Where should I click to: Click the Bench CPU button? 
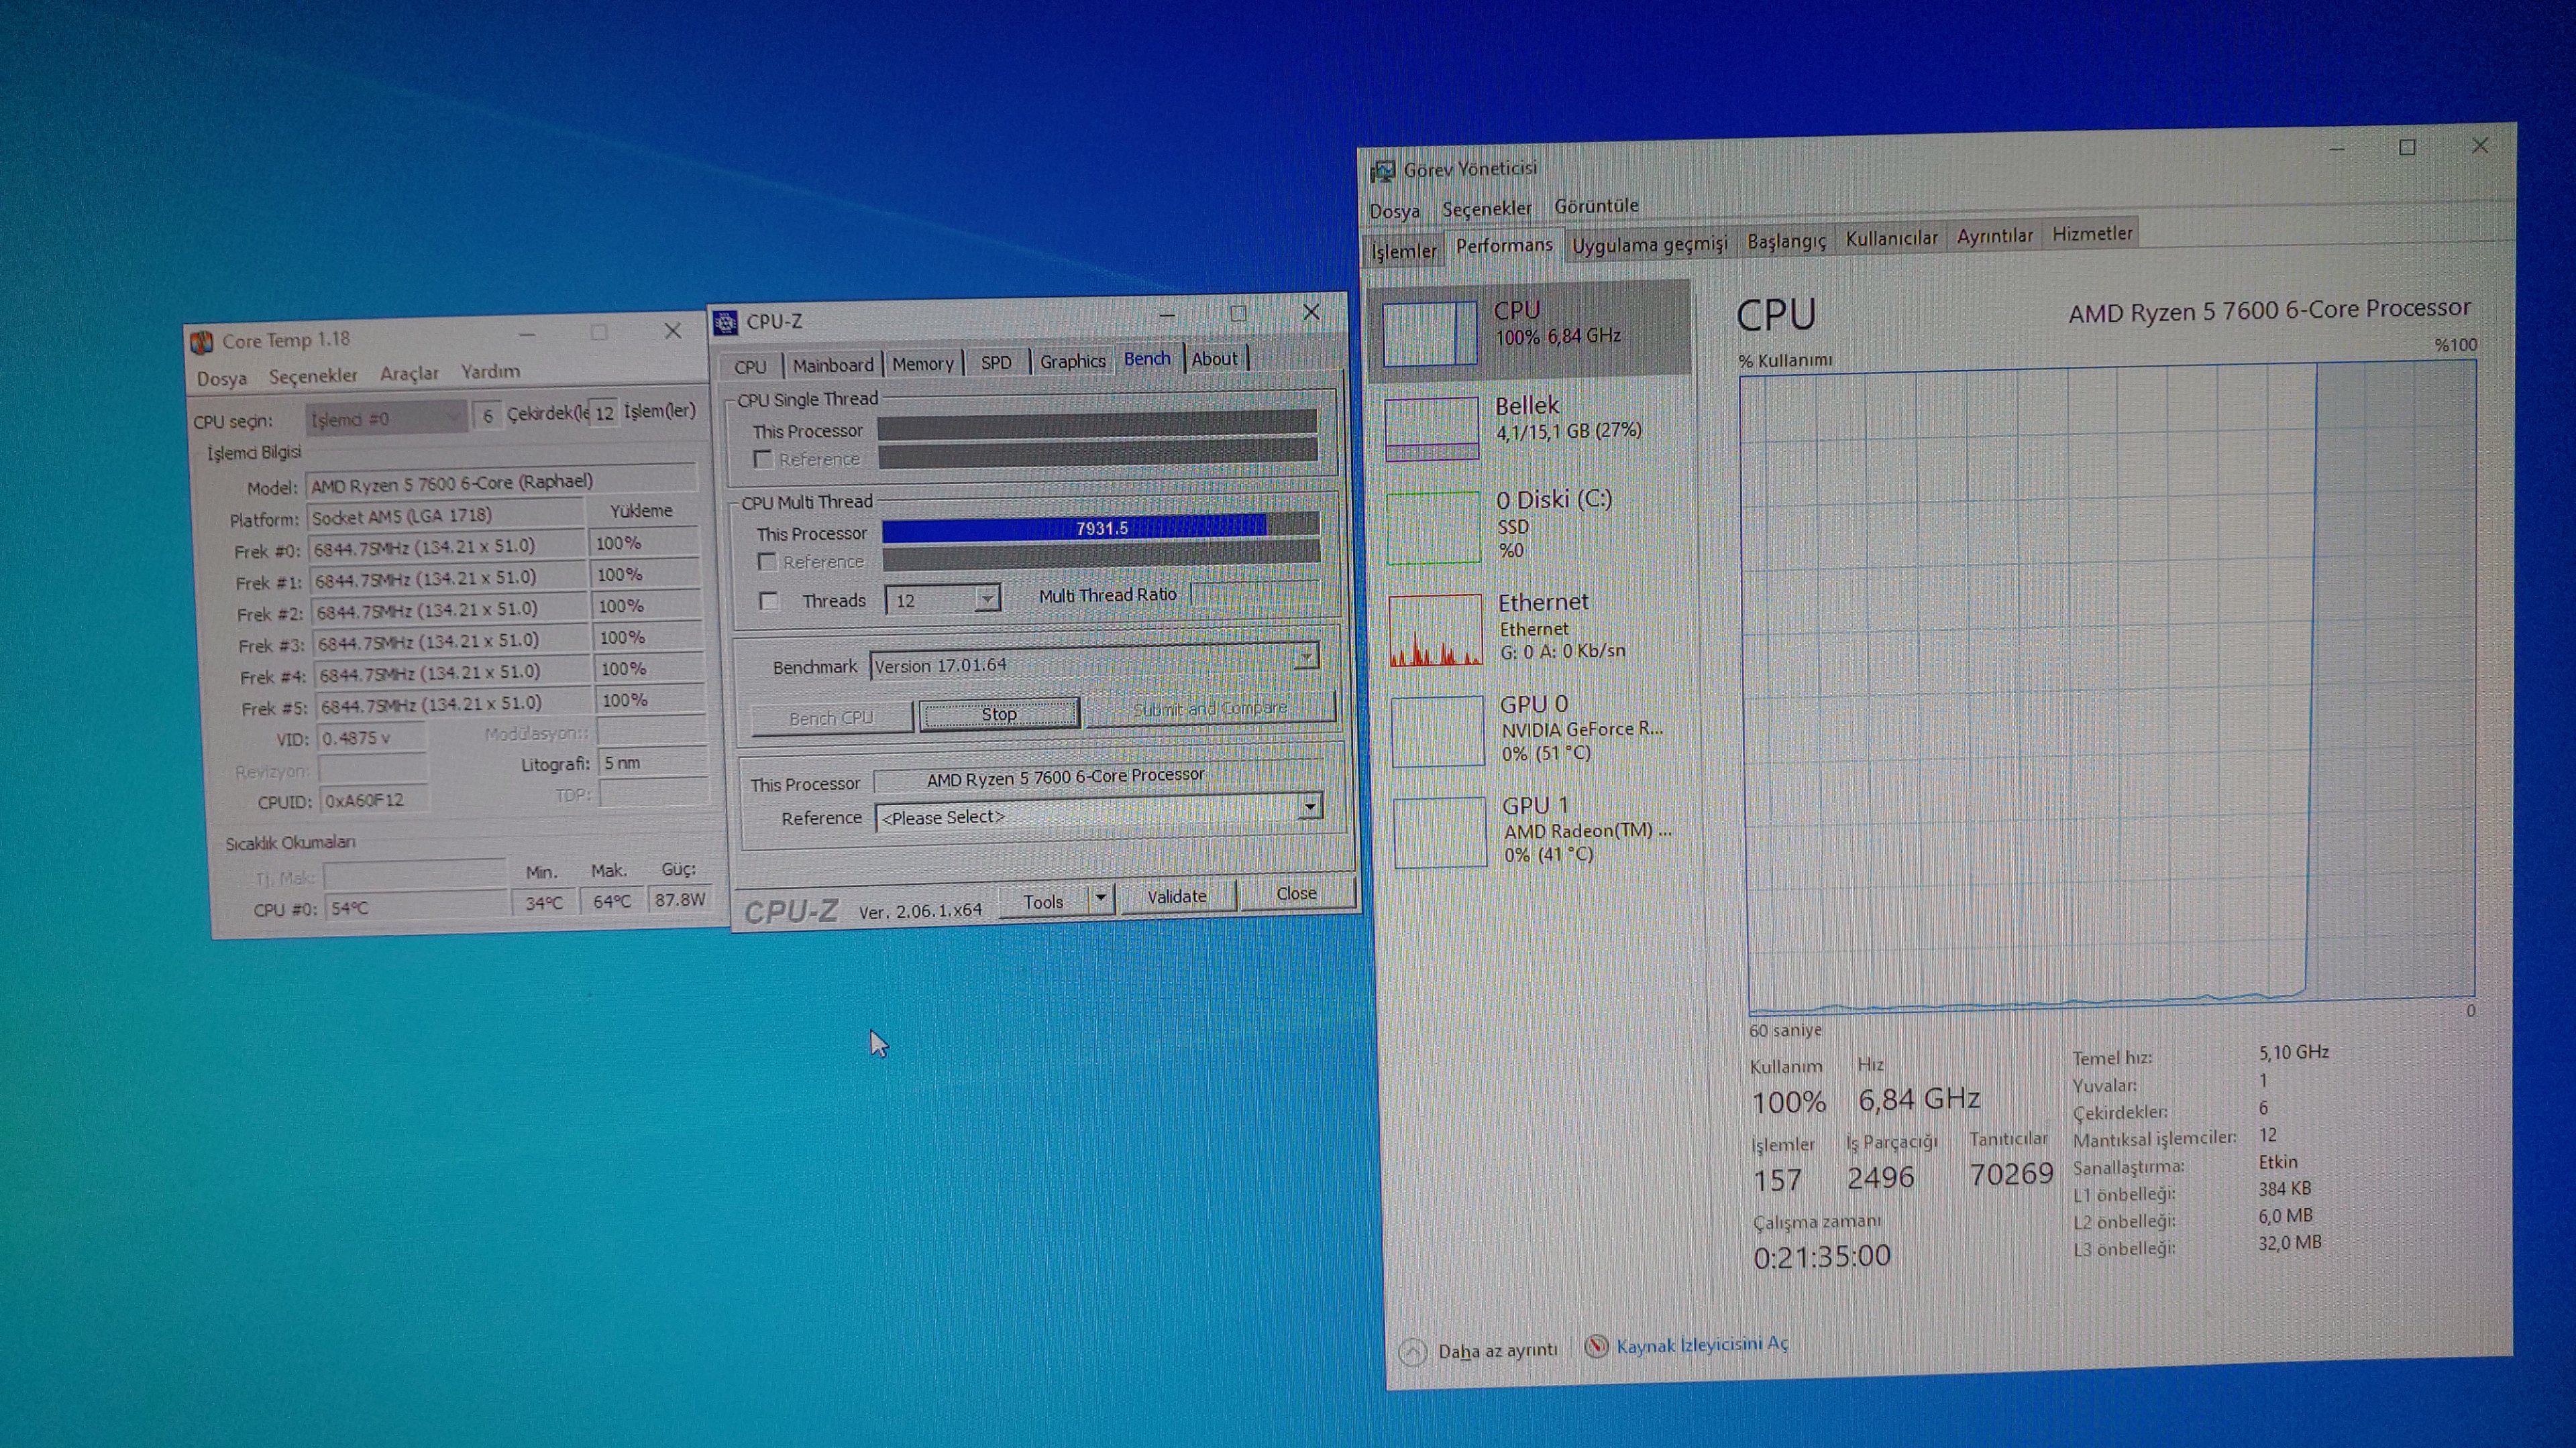click(831, 717)
